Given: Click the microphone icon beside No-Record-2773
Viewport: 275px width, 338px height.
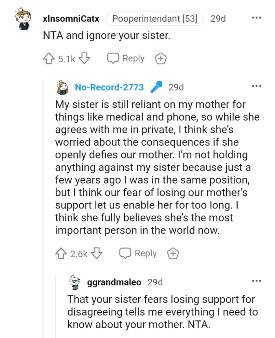Looking at the screenshot, I should 156,87.
